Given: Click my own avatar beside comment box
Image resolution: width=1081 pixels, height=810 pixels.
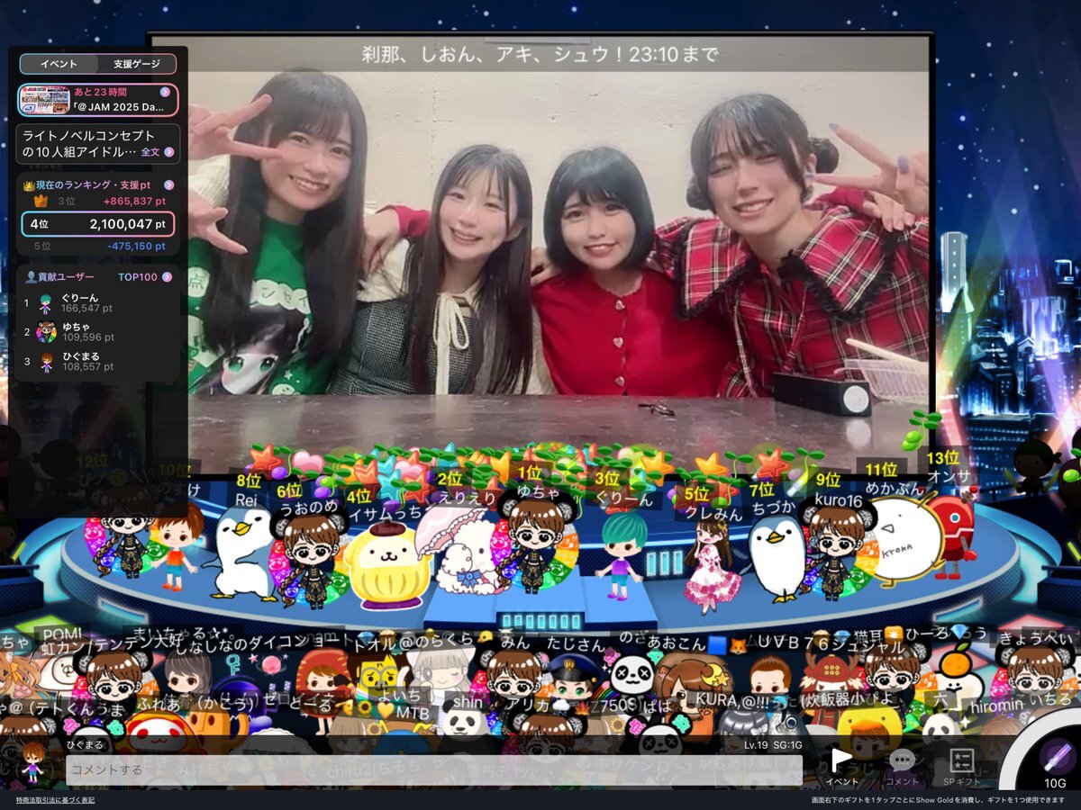Looking at the screenshot, I should pyautogui.click(x=33, y=762).
